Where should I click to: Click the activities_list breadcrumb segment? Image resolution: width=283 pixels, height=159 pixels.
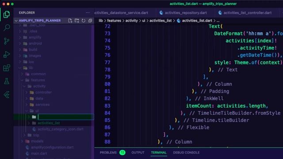pos(161,21)
